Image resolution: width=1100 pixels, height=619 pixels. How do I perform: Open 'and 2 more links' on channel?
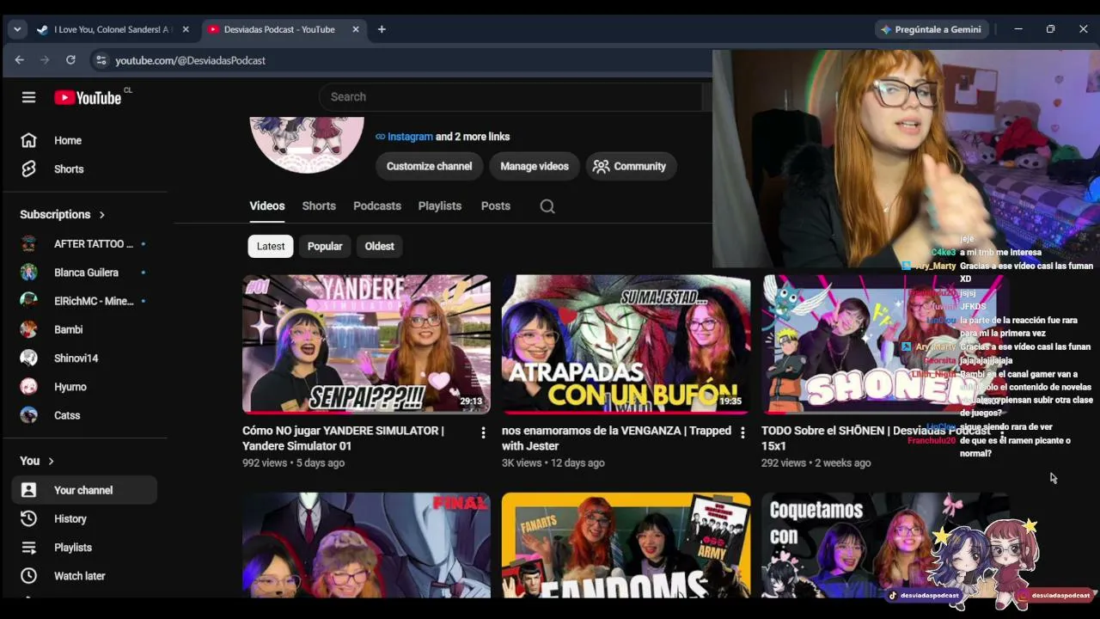tap(473, 137)
